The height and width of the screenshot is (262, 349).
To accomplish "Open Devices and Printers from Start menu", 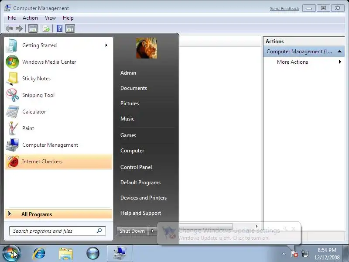I will (x=144, y=198).
